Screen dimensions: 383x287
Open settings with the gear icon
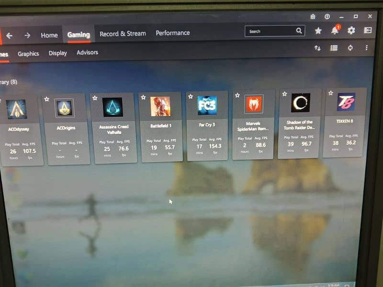(x=351, y=30)
